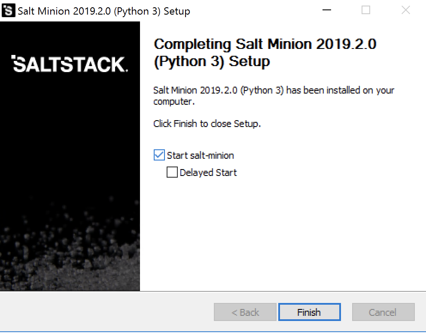Click the greyed-out Cancel button
426x333 pixels.
coord(383,312)
